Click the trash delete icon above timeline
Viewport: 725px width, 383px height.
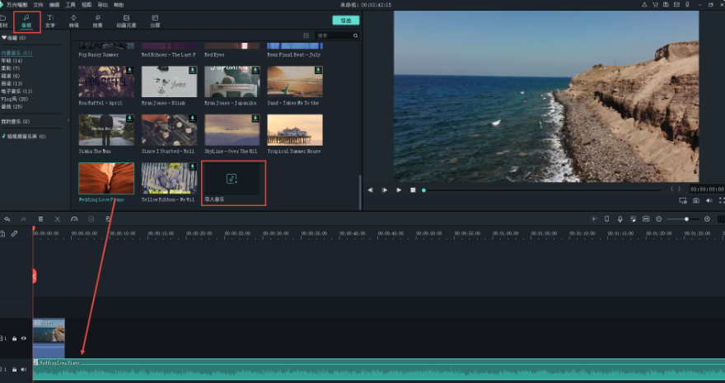[40, 219]
